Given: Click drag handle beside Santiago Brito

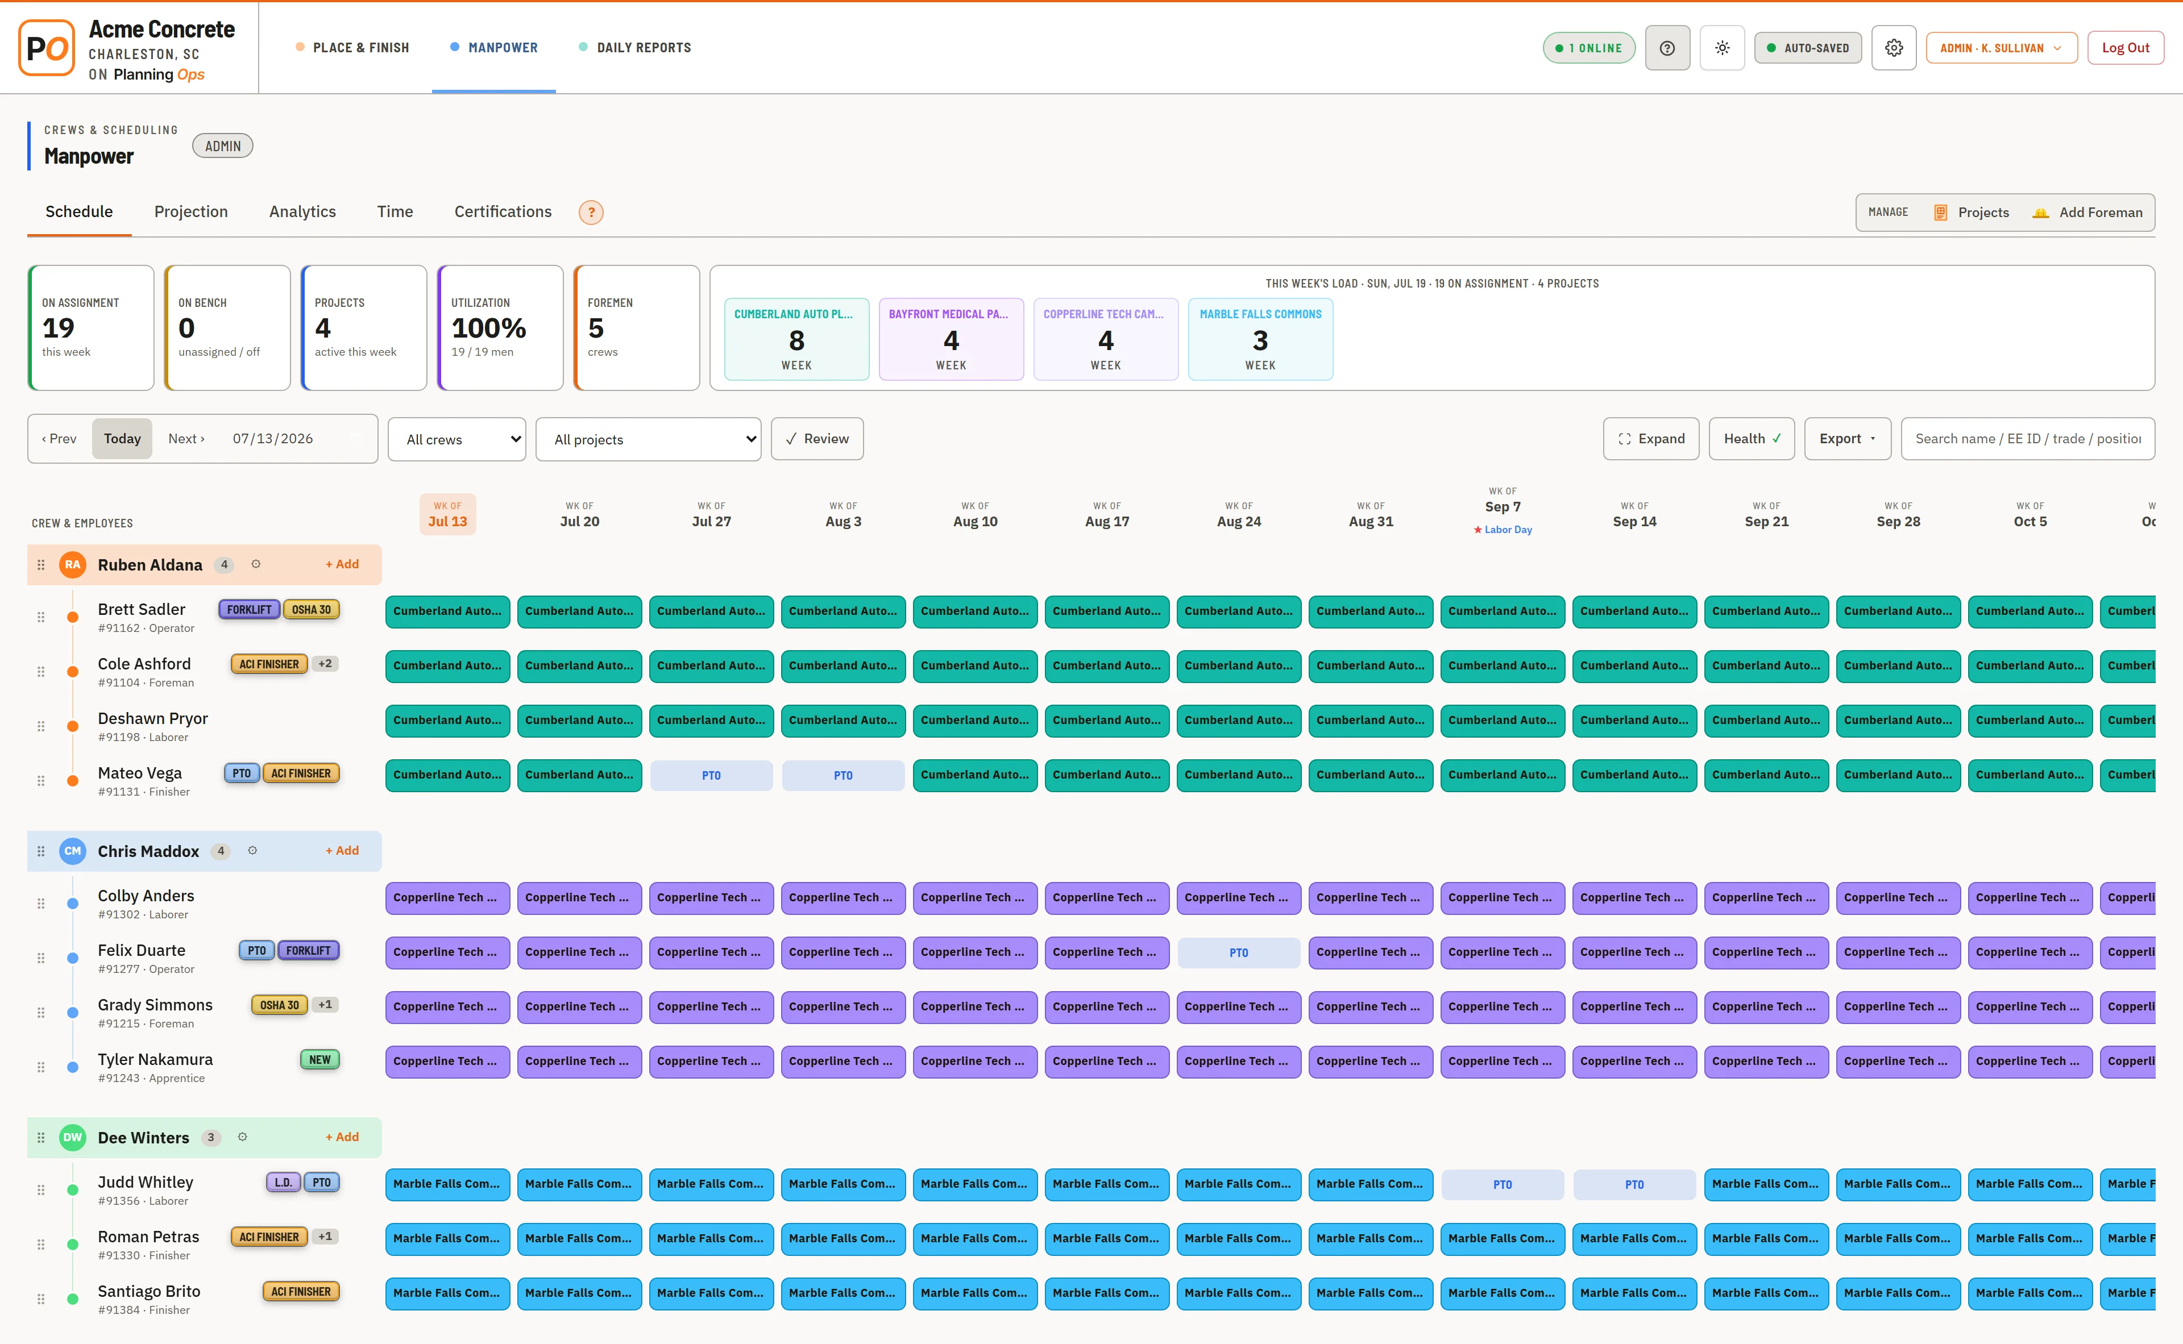Looking at the screenshot, I should (41, 1299).
